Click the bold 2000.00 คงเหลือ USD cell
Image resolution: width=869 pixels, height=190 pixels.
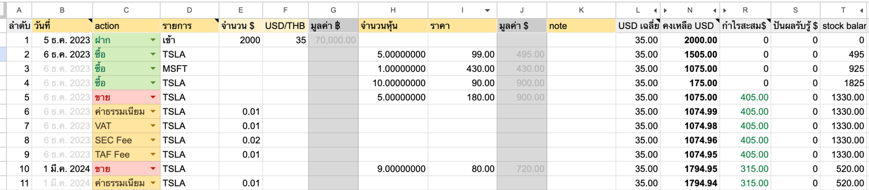[690, 40]
